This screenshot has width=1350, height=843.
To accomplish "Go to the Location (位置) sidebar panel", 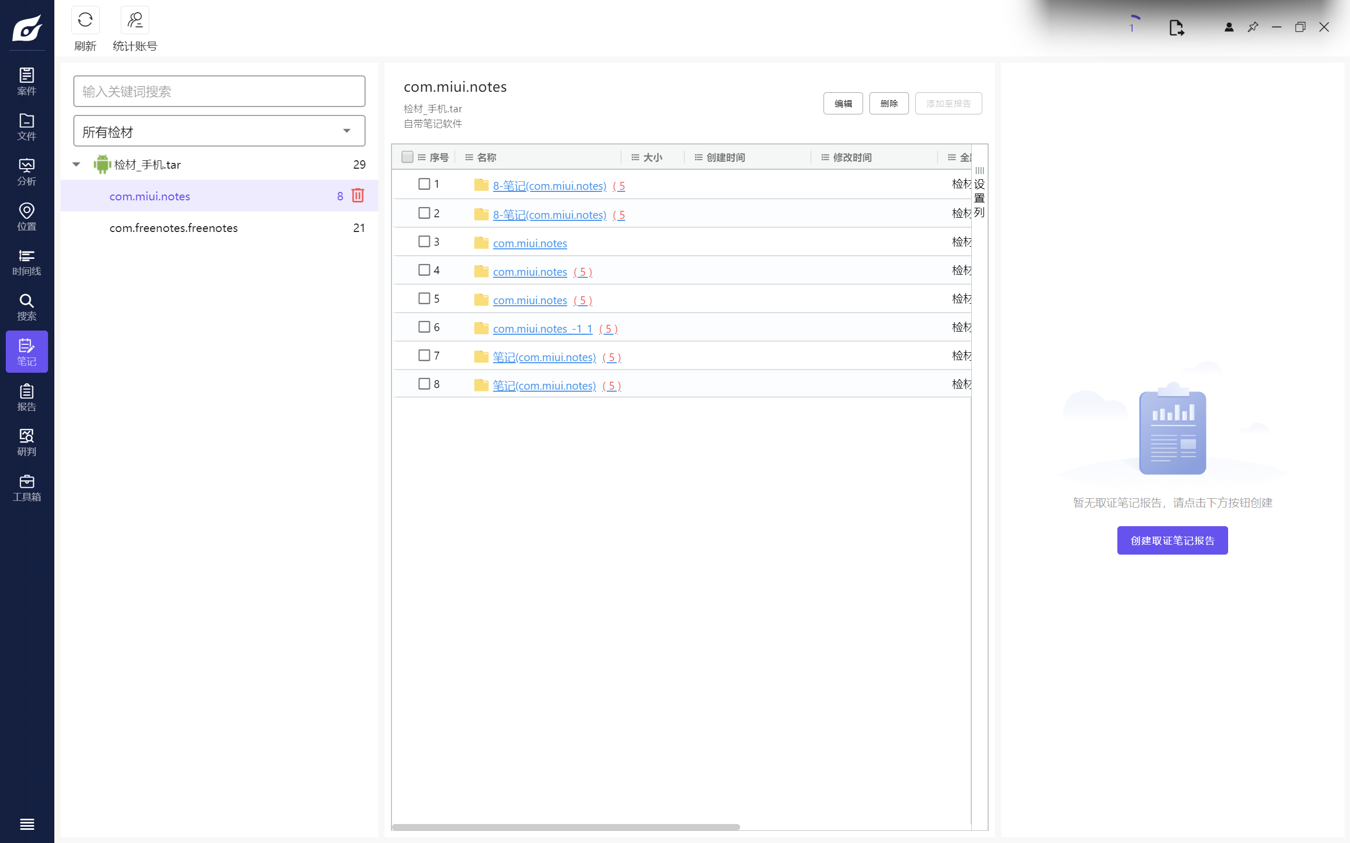I will [26, 217].
